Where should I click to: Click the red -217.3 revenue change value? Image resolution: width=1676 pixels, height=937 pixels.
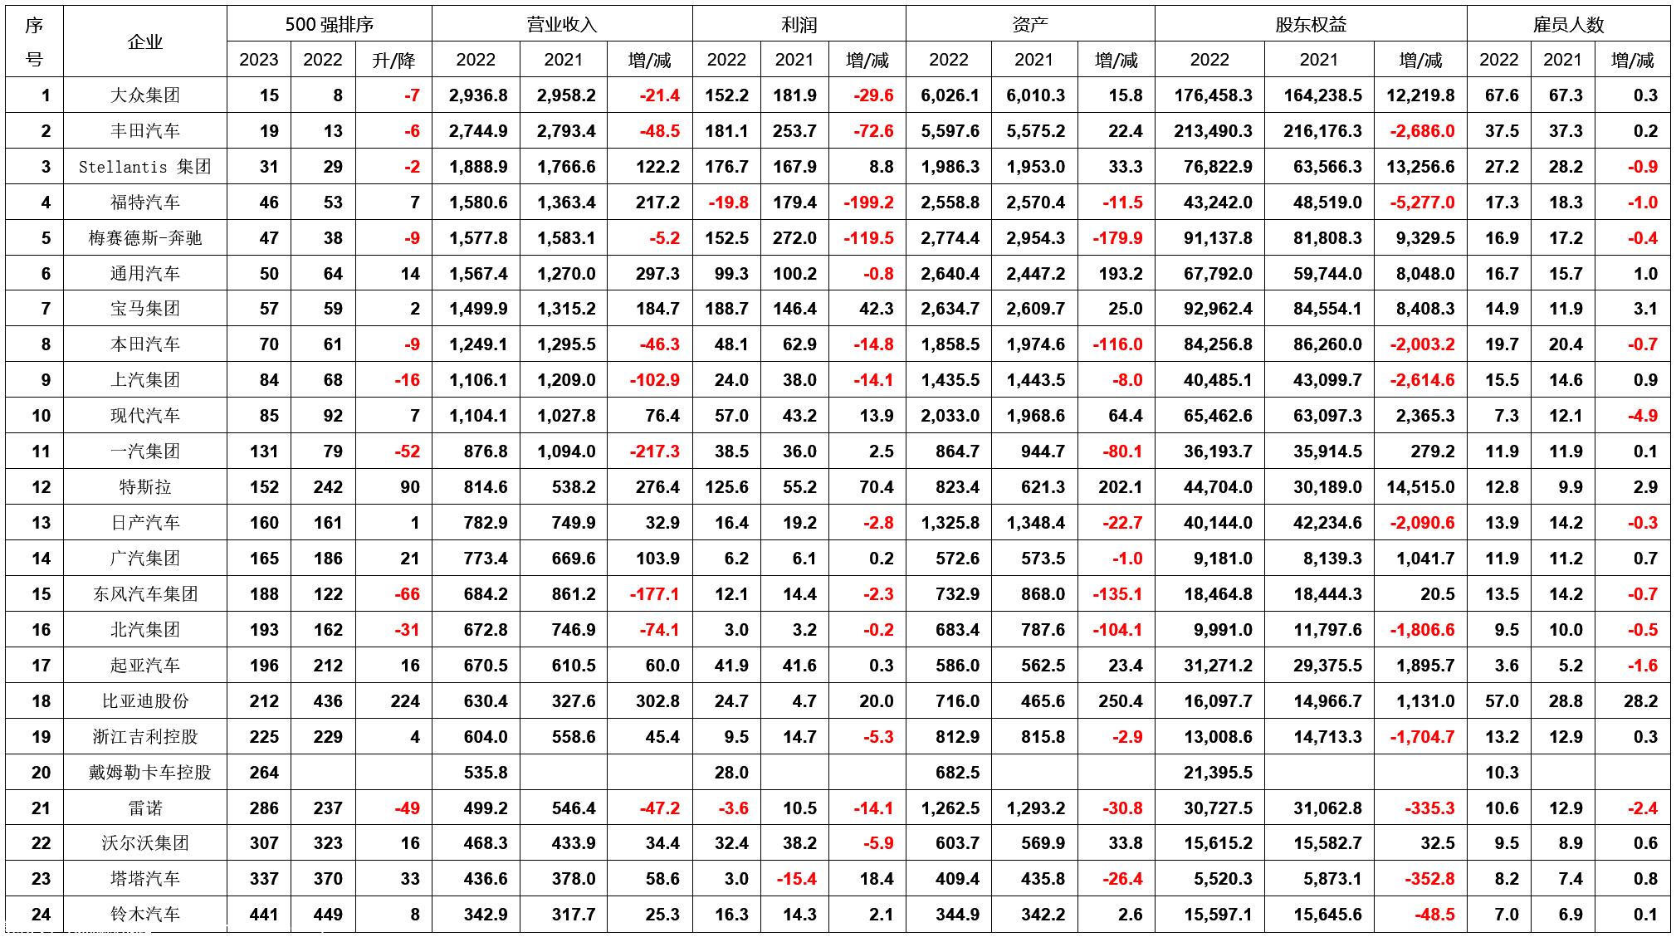[x=654, y=451]
